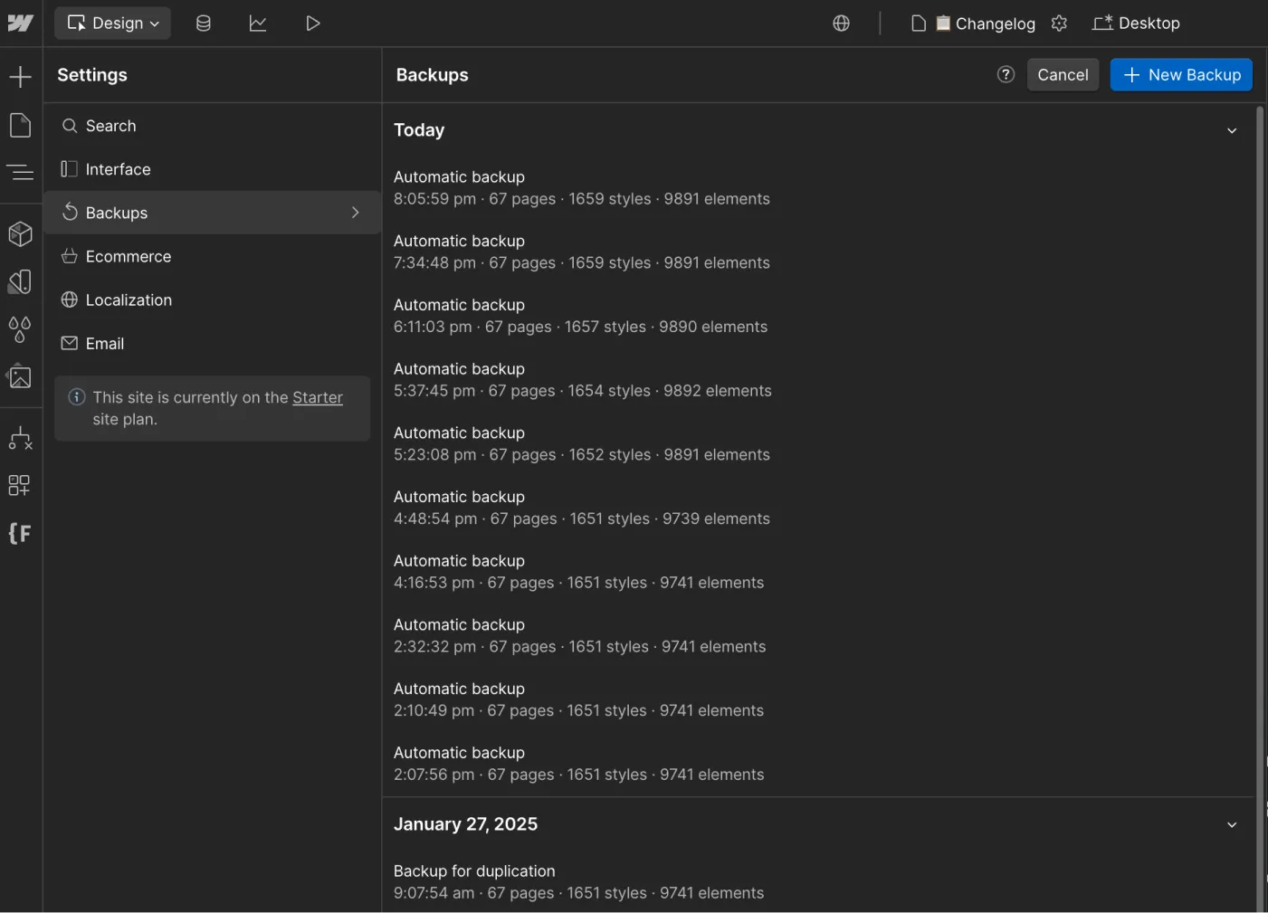Open the Assets panel
The height and width of the screenshot is (913, 1268).
click(20, 376)
